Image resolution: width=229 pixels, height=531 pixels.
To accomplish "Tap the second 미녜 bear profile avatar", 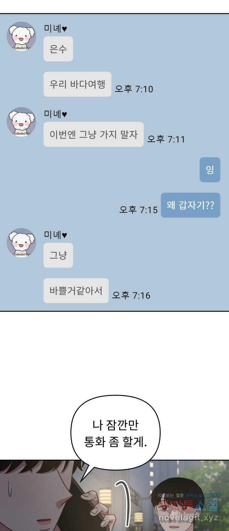I will coord(21,122).
